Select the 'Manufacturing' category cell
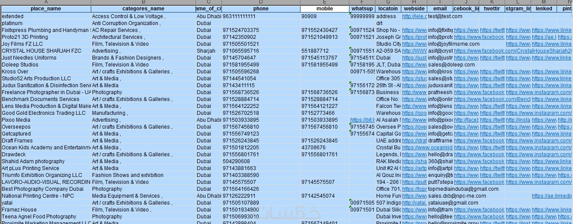The width and height of the screenshot is (573, 224). tap(143, 113)
